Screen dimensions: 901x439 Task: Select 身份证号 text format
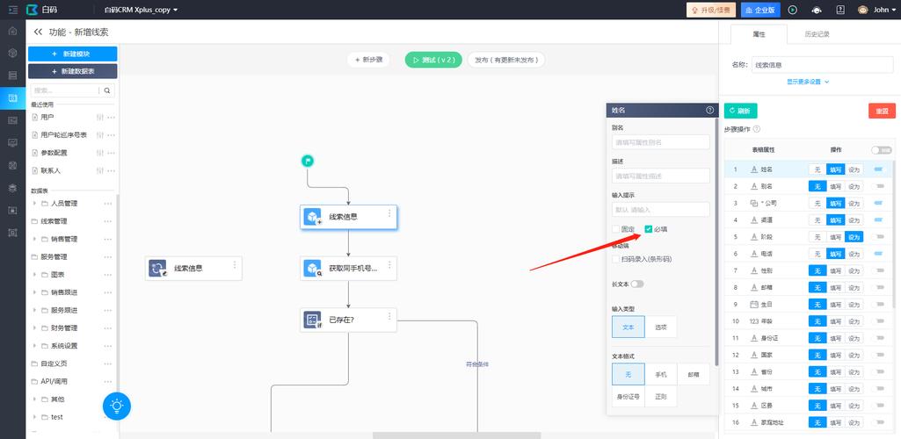(x=628, y=396)
